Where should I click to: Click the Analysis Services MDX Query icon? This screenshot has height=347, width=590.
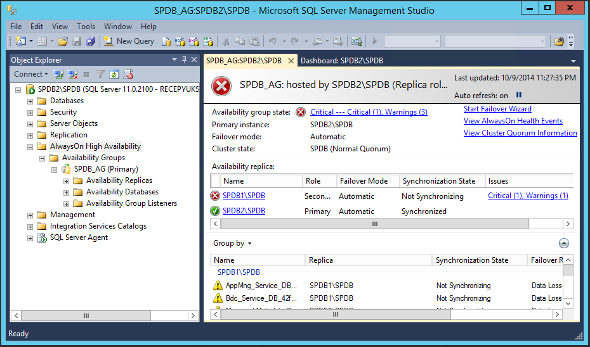[x=180, y=41]
